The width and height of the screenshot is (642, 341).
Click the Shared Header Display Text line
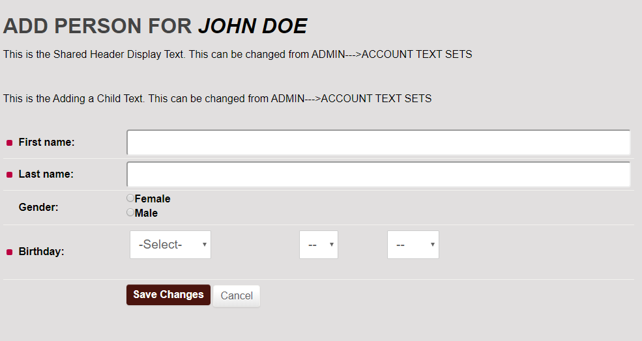pos(237,55)
